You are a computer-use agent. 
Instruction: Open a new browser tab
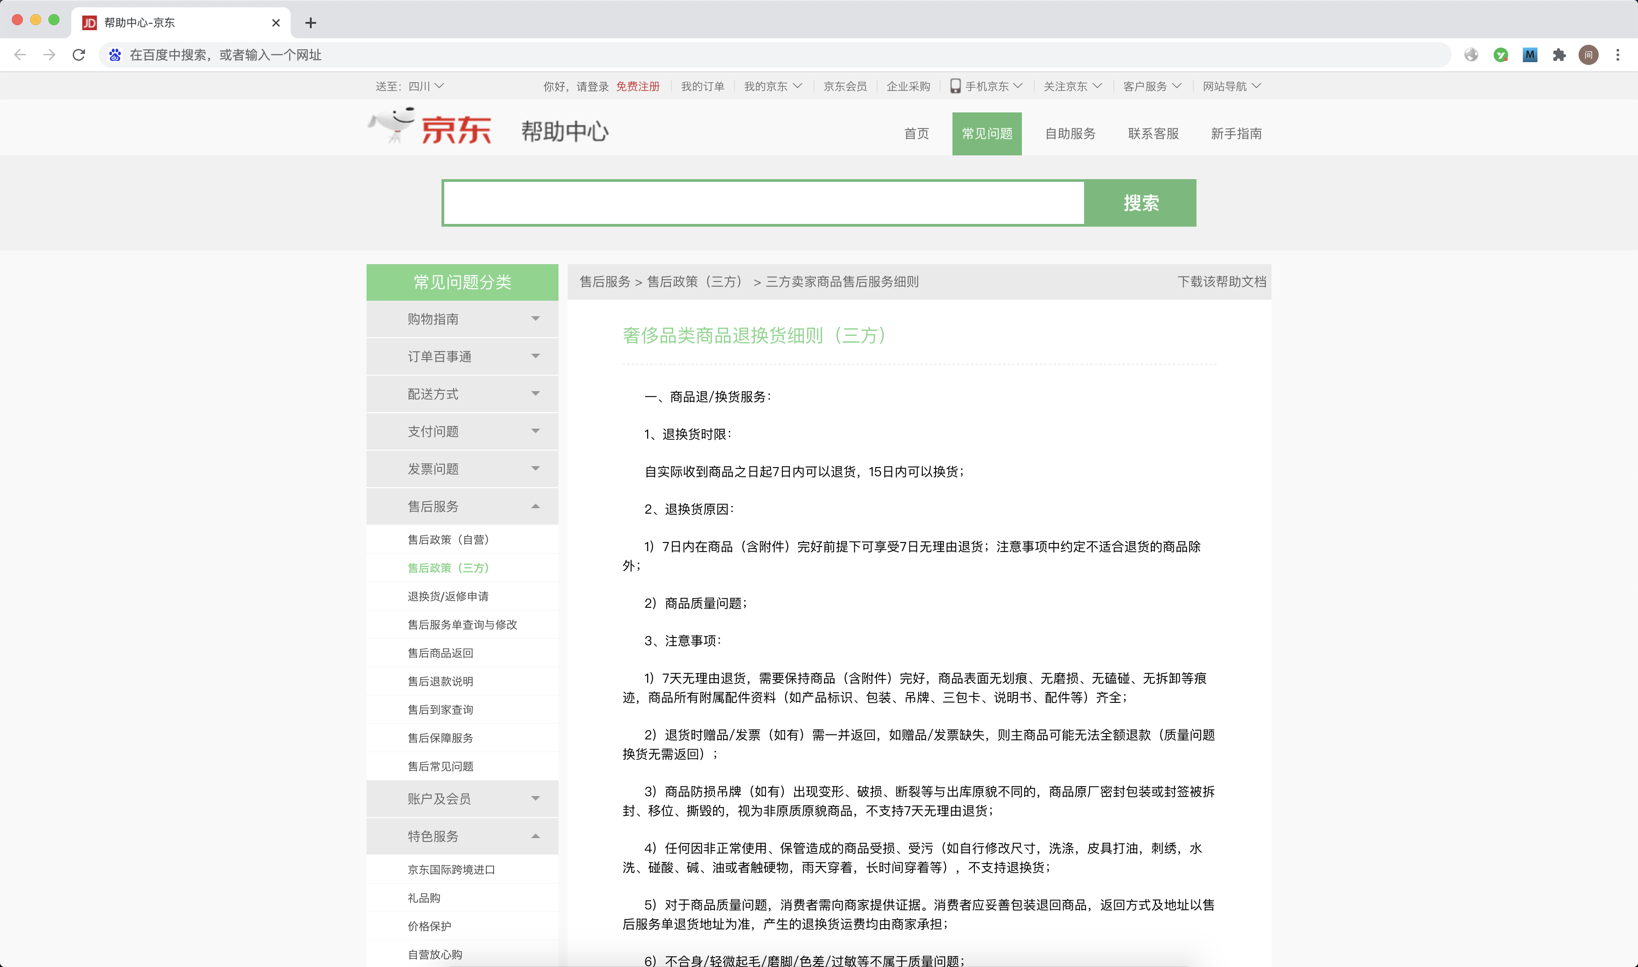pos(311,23)
